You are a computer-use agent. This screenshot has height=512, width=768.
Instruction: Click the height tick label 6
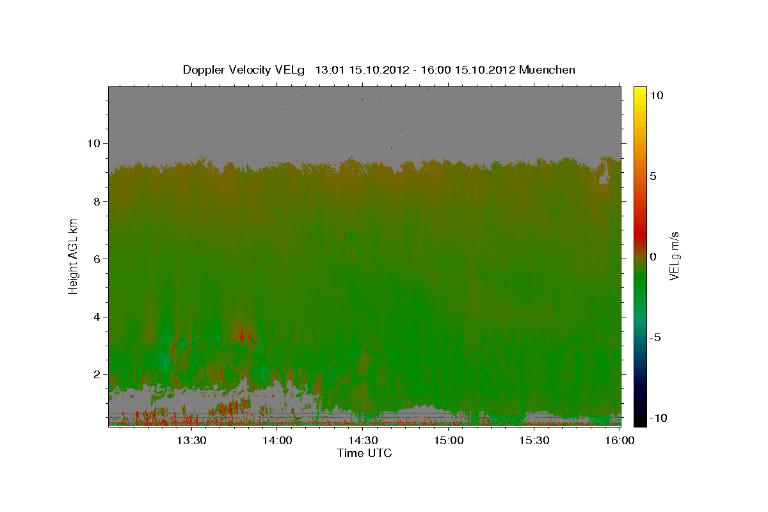98,259
